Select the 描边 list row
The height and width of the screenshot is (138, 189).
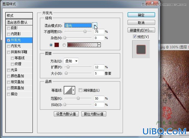pyautogui.click(x=19, y=94)
